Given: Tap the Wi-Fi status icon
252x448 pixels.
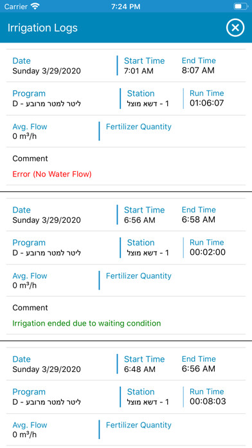Looking at the screenshot, I should pyautogui.click(x=35, y=6).
